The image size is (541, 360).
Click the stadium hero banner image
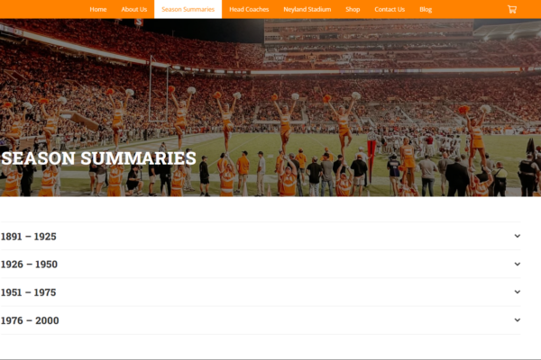pos(270,107)
